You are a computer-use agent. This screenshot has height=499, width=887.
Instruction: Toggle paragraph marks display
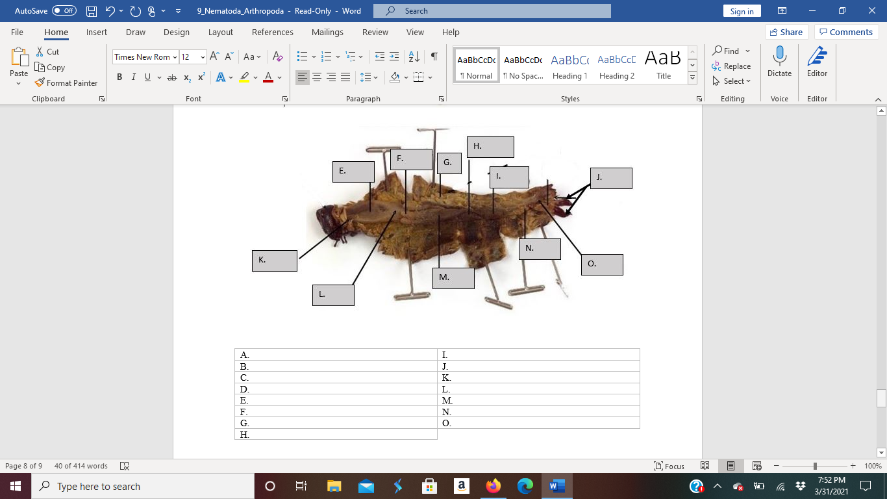[434, 57]
